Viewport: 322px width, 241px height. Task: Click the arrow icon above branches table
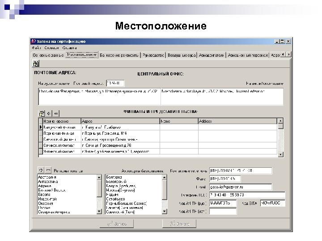49,113
